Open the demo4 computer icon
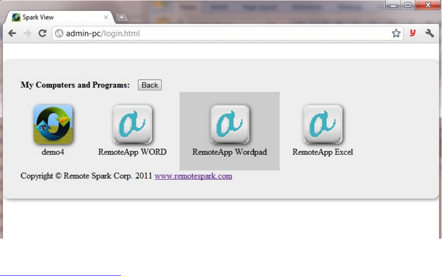442x276 pixels. click(53, 124)
